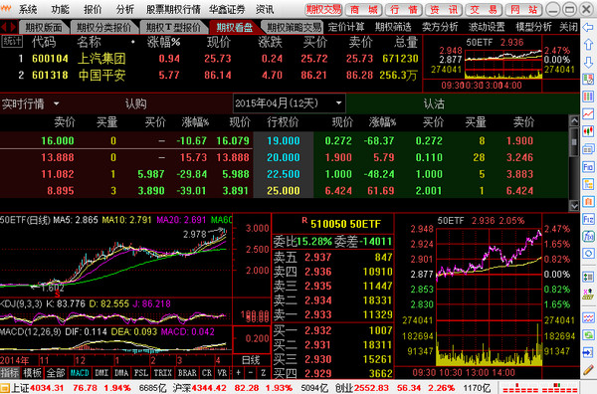Viewport: 597px width, 394px height.
Task: Click the 期权交易 button
Action: 323,10
